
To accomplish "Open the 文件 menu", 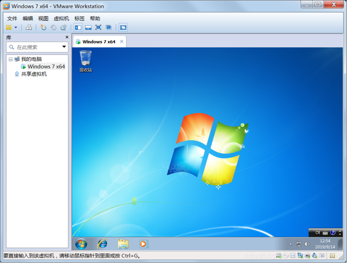I will point(12,19).
